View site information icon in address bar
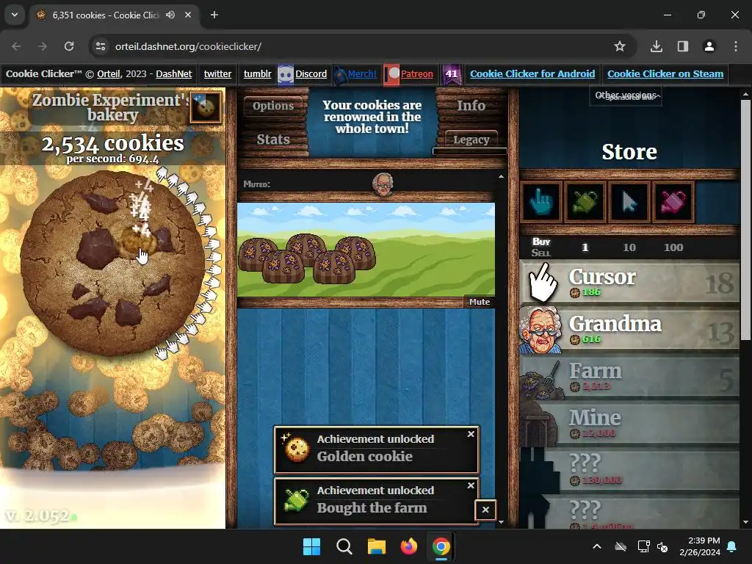This screenshot has height=564, width=752. [x=101, y=46]
